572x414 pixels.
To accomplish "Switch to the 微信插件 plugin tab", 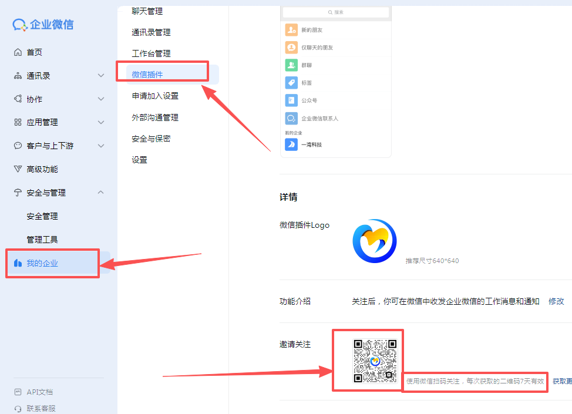I will (x=146, y=75).
